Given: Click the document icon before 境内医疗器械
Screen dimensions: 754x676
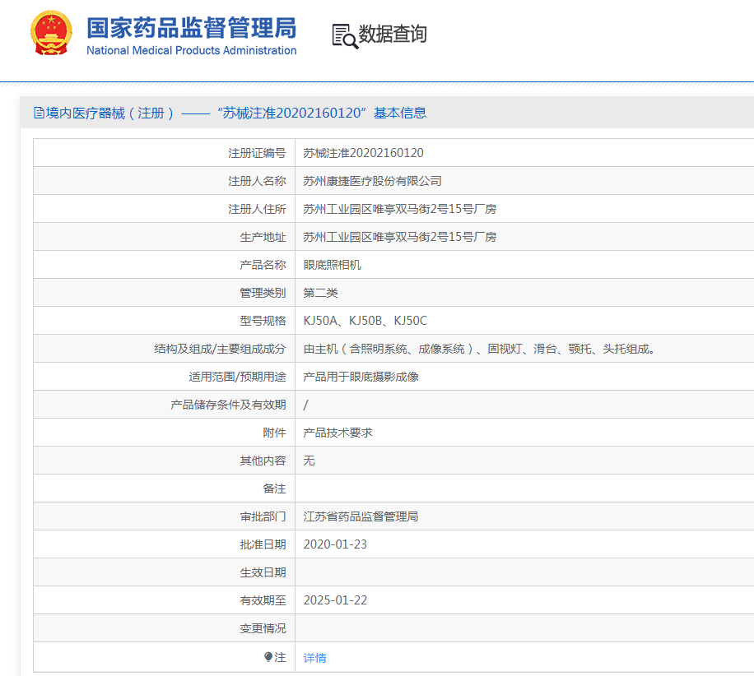Looking at the screenshot, I should coord(39,113).
